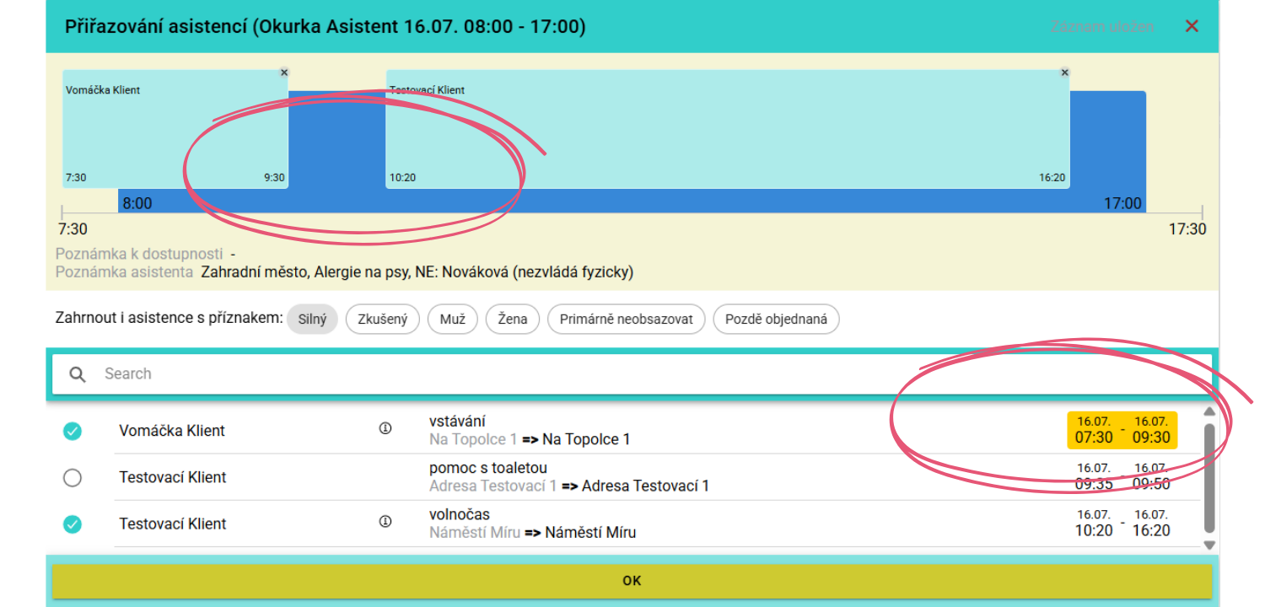Uncheck Vomáčka Klient vstávání assistance
Viewport: 1265px width, 607px height.
(73, 431)
